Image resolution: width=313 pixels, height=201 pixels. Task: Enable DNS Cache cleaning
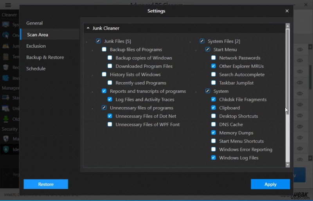click(213, 124)
